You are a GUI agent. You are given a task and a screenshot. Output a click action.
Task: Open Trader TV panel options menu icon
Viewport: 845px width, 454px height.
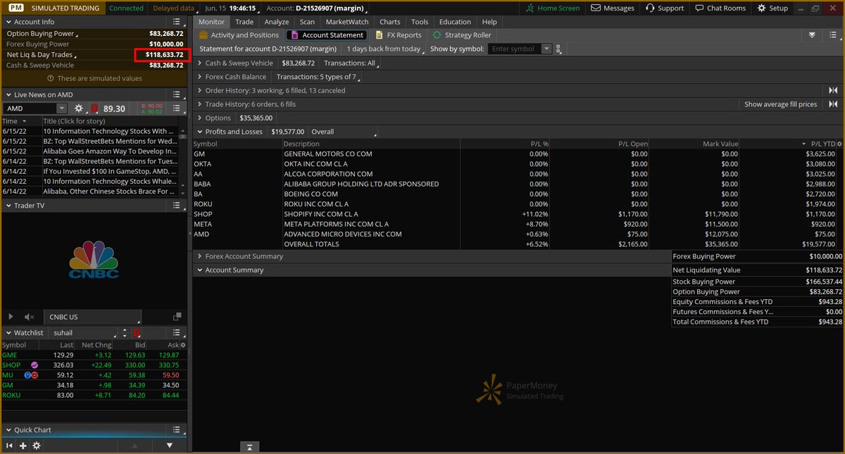tap(178, 206)
